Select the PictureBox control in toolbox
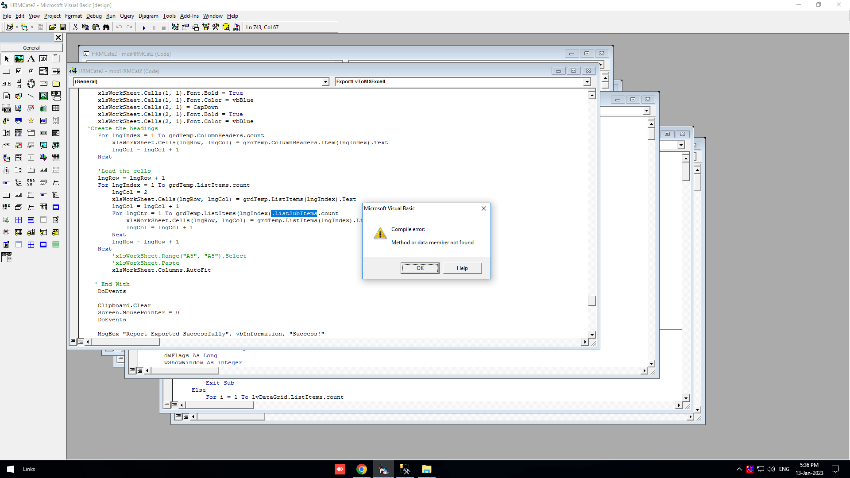Viewport: 850px width, 478px height. [x=19, y=58]
